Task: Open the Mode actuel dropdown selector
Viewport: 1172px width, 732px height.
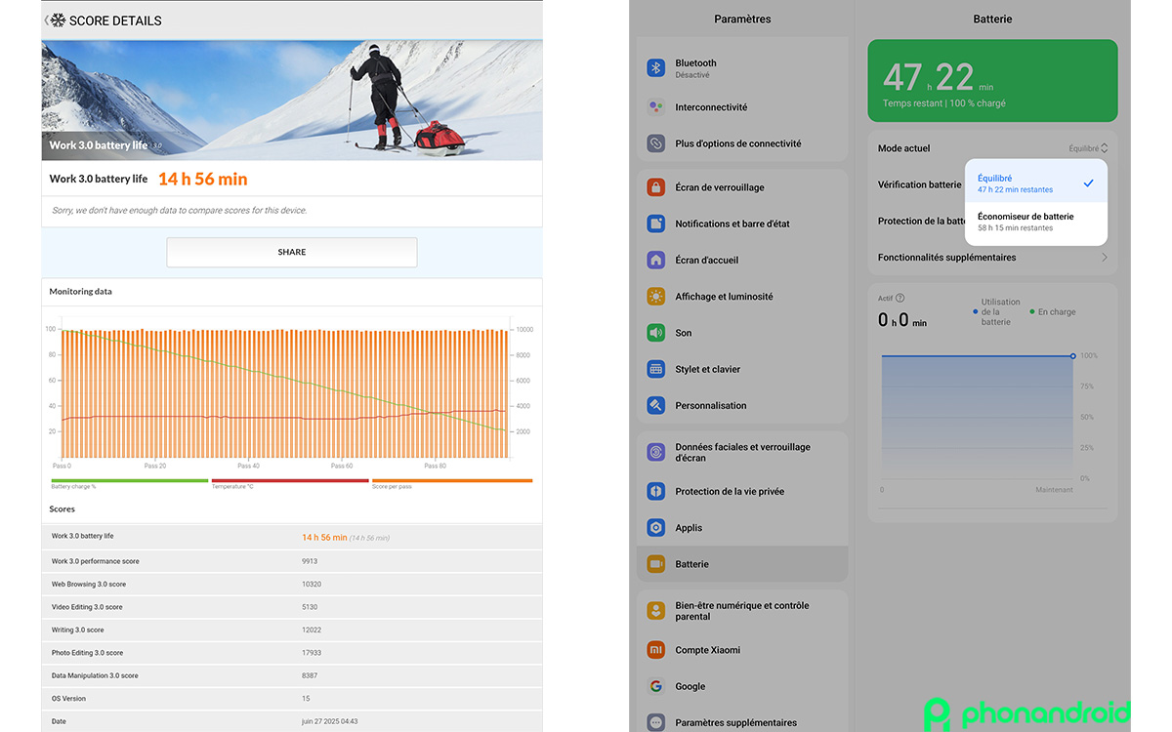Action: 1088,148
